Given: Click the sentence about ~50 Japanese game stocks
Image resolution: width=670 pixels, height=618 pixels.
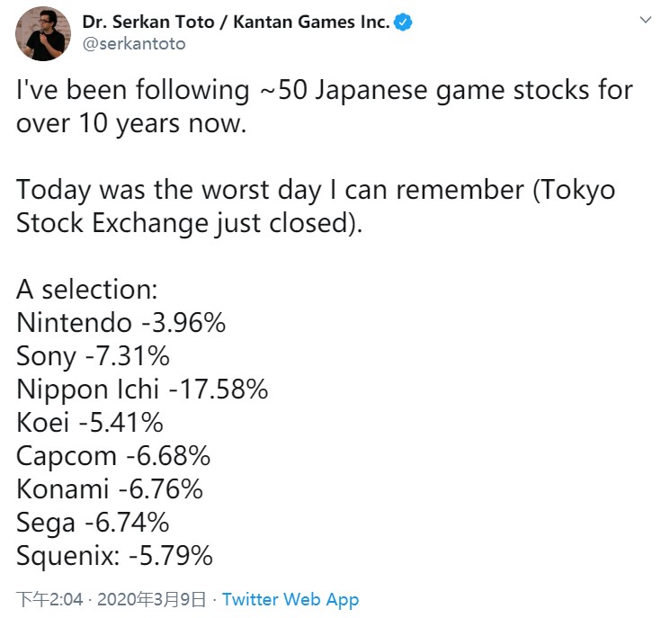Looking at the screenshot, I should point(324,91).
